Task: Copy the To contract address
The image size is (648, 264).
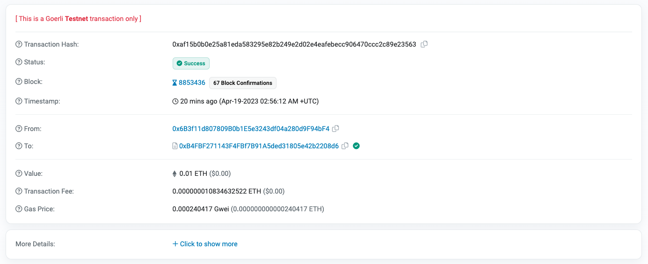Action: (x=345, y=146)
